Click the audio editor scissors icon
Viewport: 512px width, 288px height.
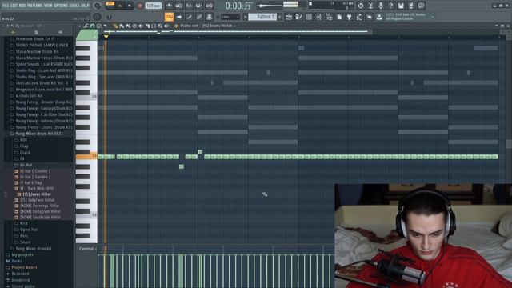pos(370,6)
